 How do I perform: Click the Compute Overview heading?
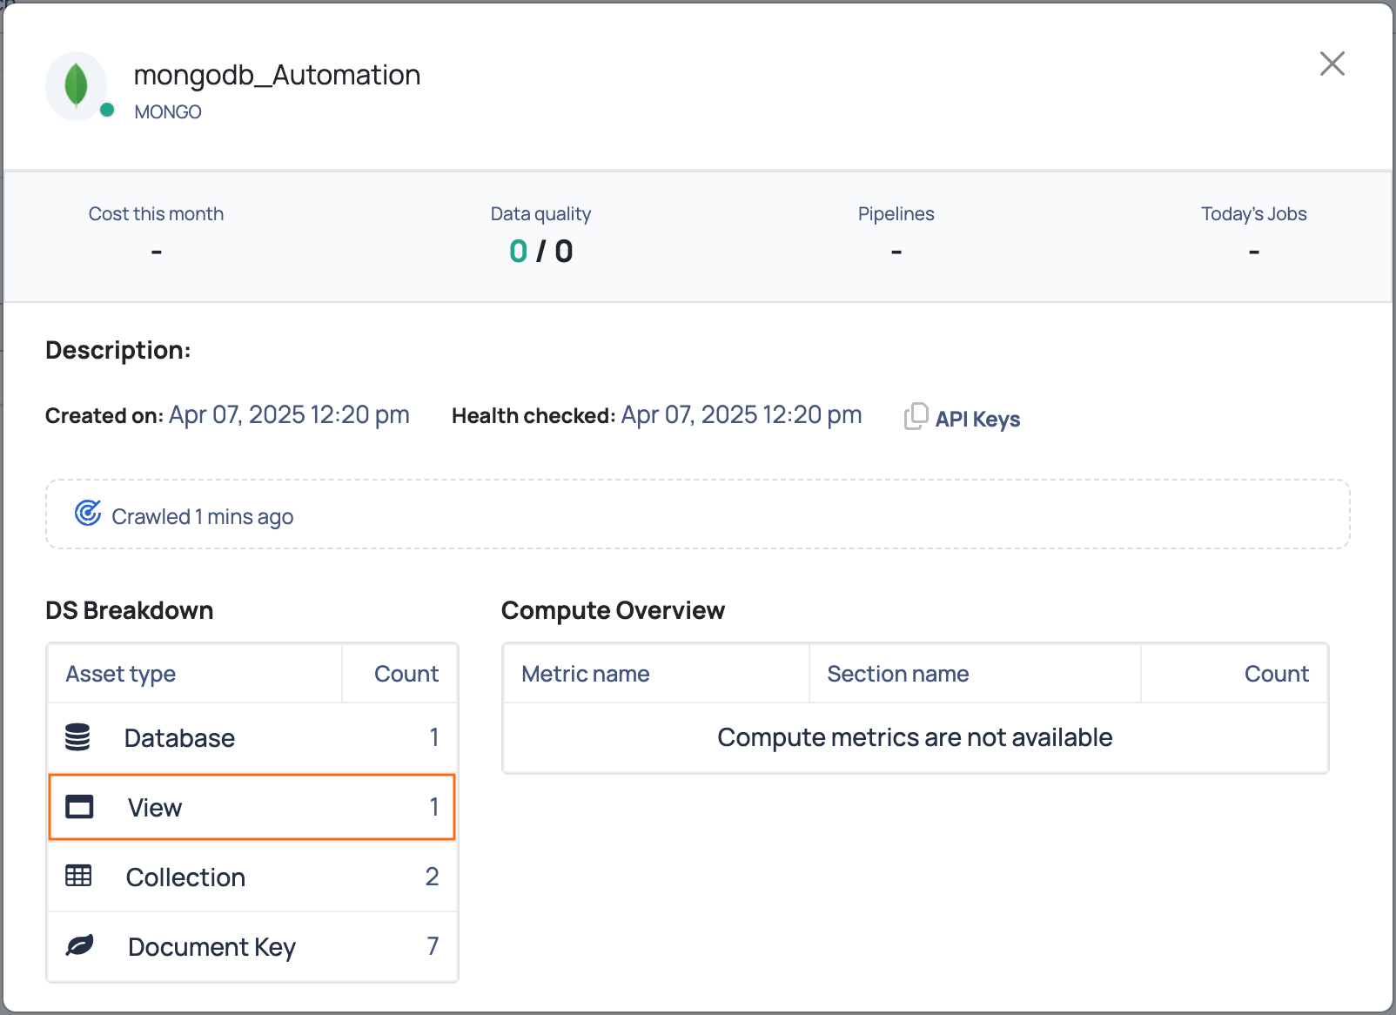(x=613, y=611)
